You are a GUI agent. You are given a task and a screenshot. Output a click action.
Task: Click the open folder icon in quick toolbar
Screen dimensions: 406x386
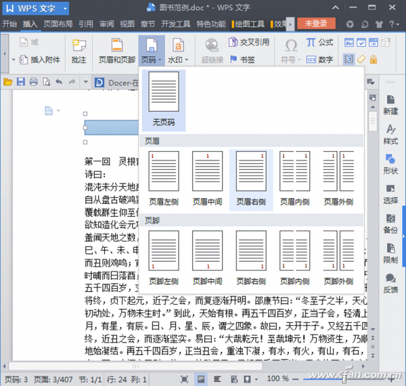click(x=7, y=82)
